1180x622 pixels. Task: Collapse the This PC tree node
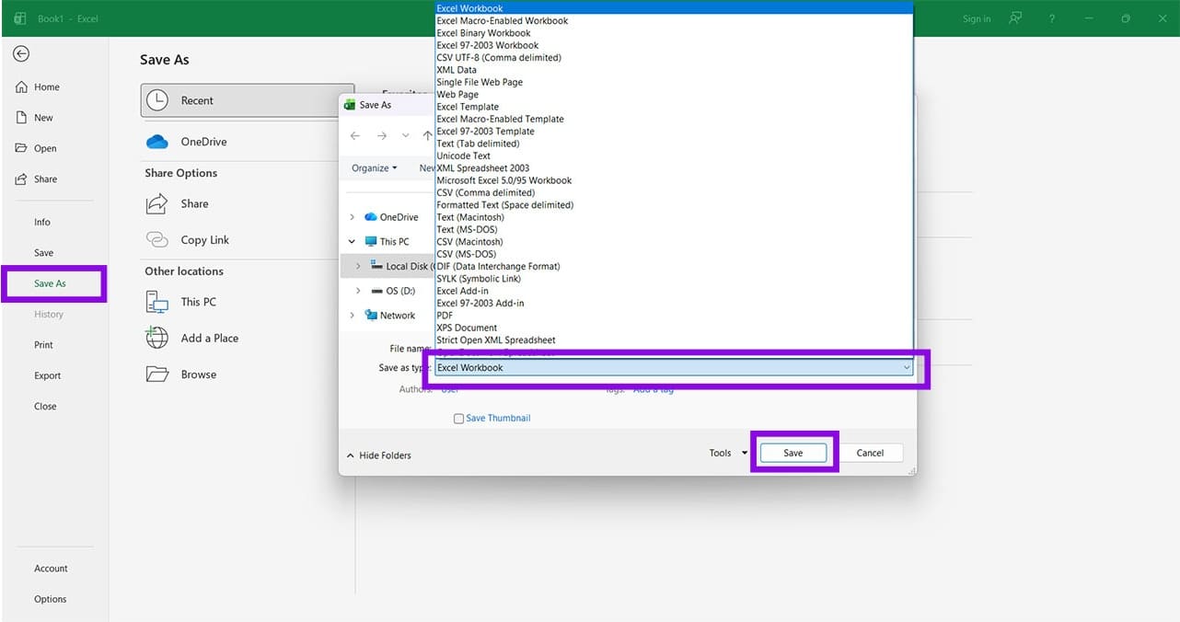click(x=352, y=242)
